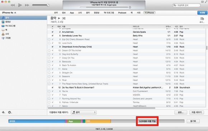This screenshot has width=208, height=131.
Task: Toggle checkbox for Do You Want To Build A Snowman?
Action: pos(52,88)
